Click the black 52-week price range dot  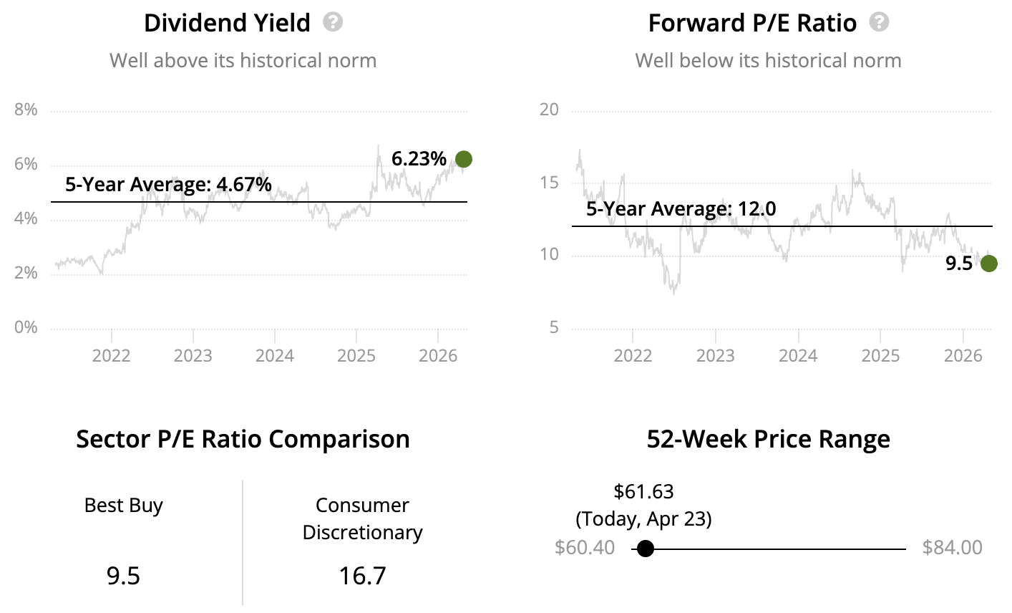646,549
